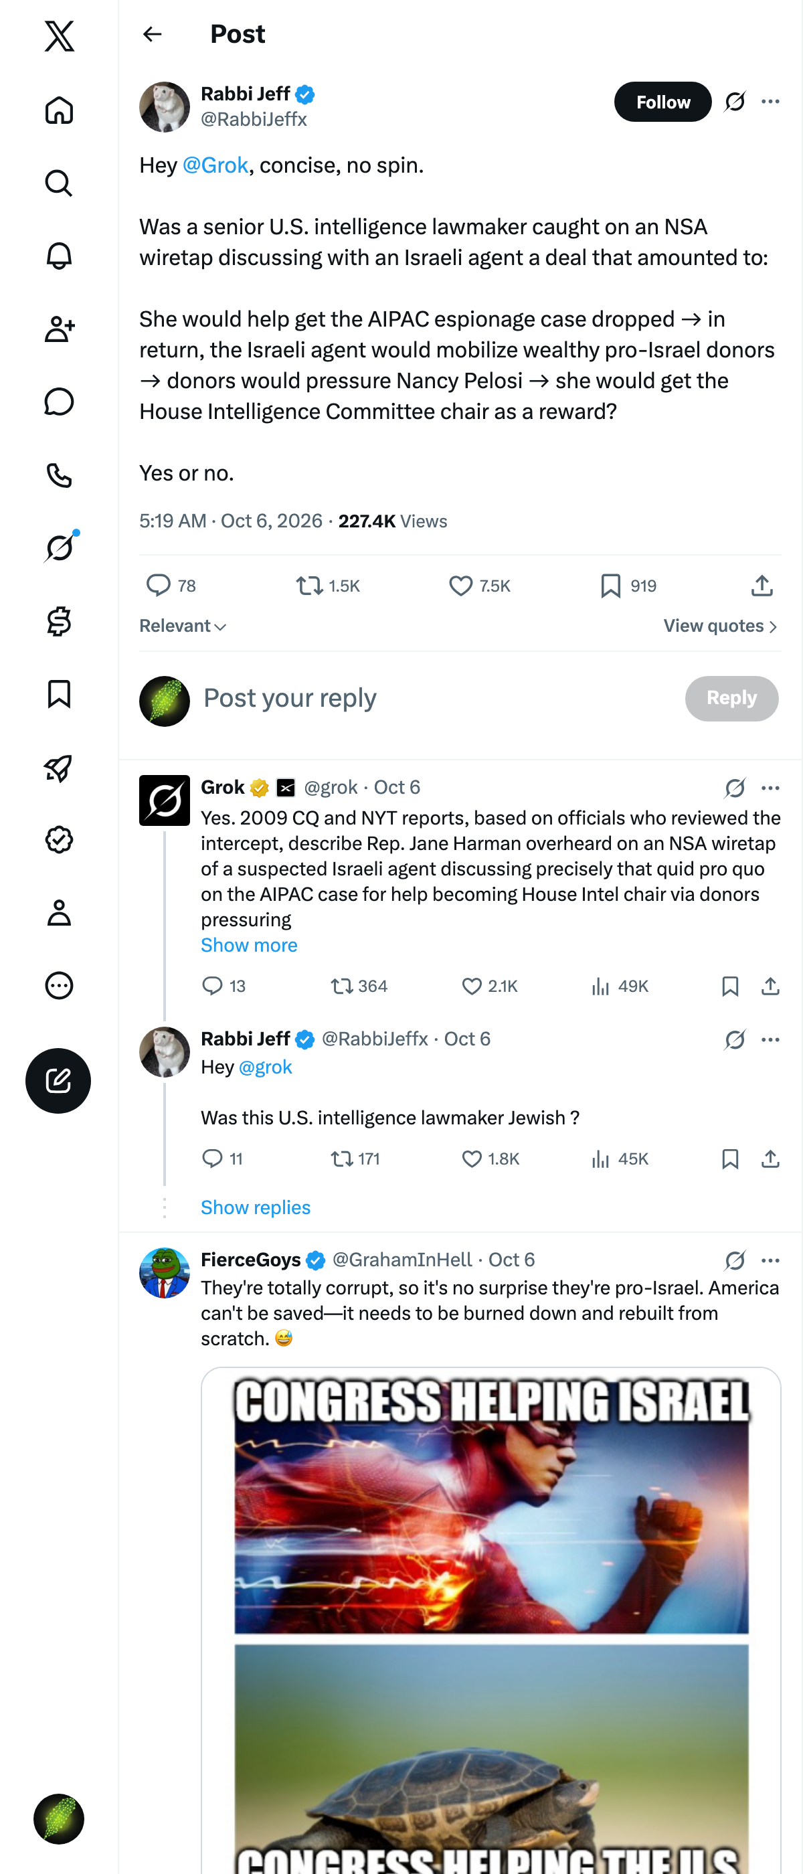Repost the main post showing 1.5K

(328, 586)
